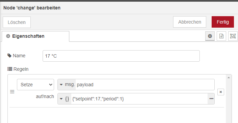Viewport: 238px width, 123px height.
Task: Click the rule reorder handle icon
Action: click(12, 92)
